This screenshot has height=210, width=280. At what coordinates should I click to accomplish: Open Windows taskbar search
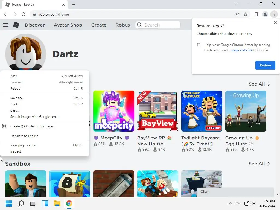click(21, 203)
